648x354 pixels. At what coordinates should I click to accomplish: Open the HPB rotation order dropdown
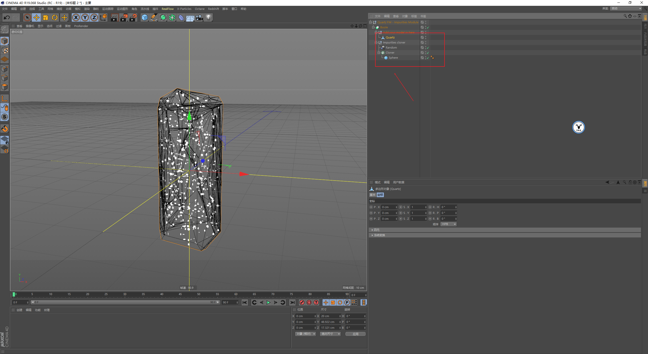coord(449,224)
